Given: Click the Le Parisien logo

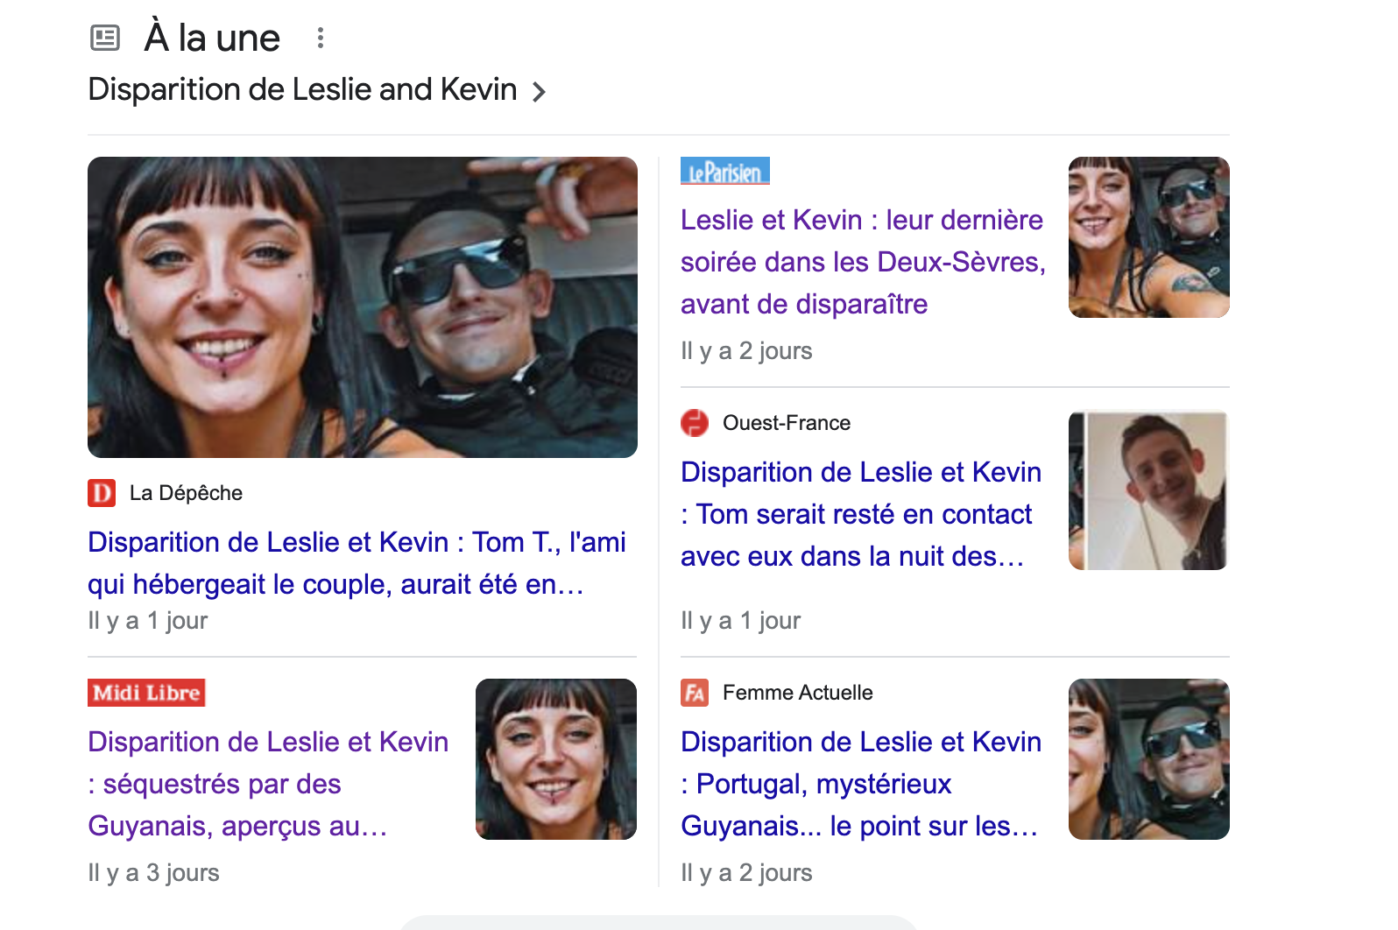Looking at the screenshot, I should (x=725, y=171).
